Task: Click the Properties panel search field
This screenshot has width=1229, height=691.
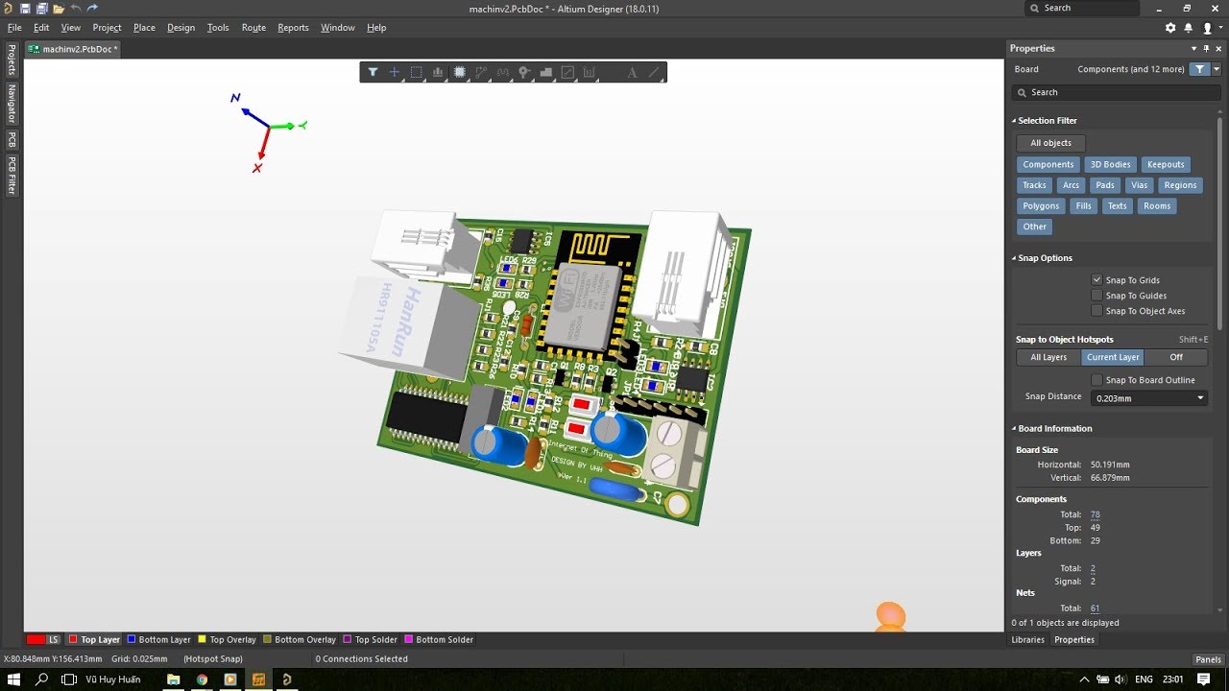Action: pos(1116,92)
